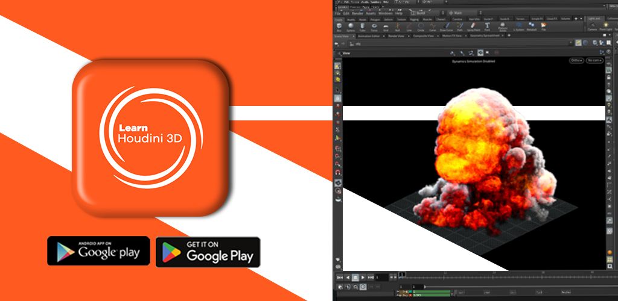The height and width of the screenshot is (301, 618).
Task: Jump to the first frame
Action: click(x=340, y=278)
